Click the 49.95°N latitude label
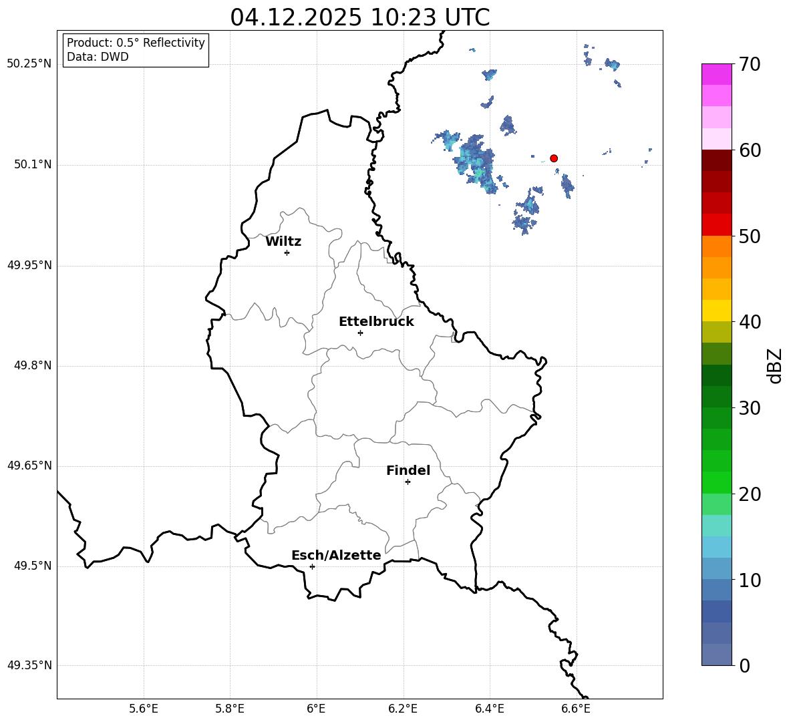 tap(29, 265)
